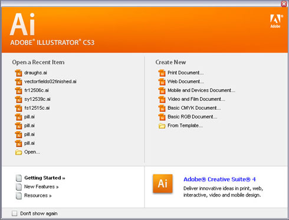Enable the Don't show again checkbox

[14, 214]
